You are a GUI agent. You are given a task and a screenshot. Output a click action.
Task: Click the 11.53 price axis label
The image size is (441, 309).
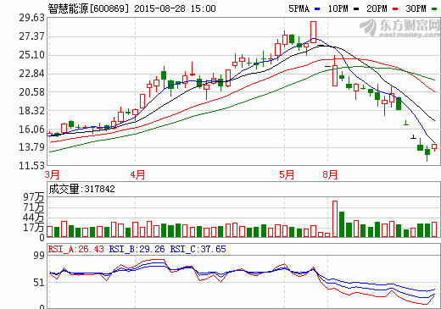32,166
